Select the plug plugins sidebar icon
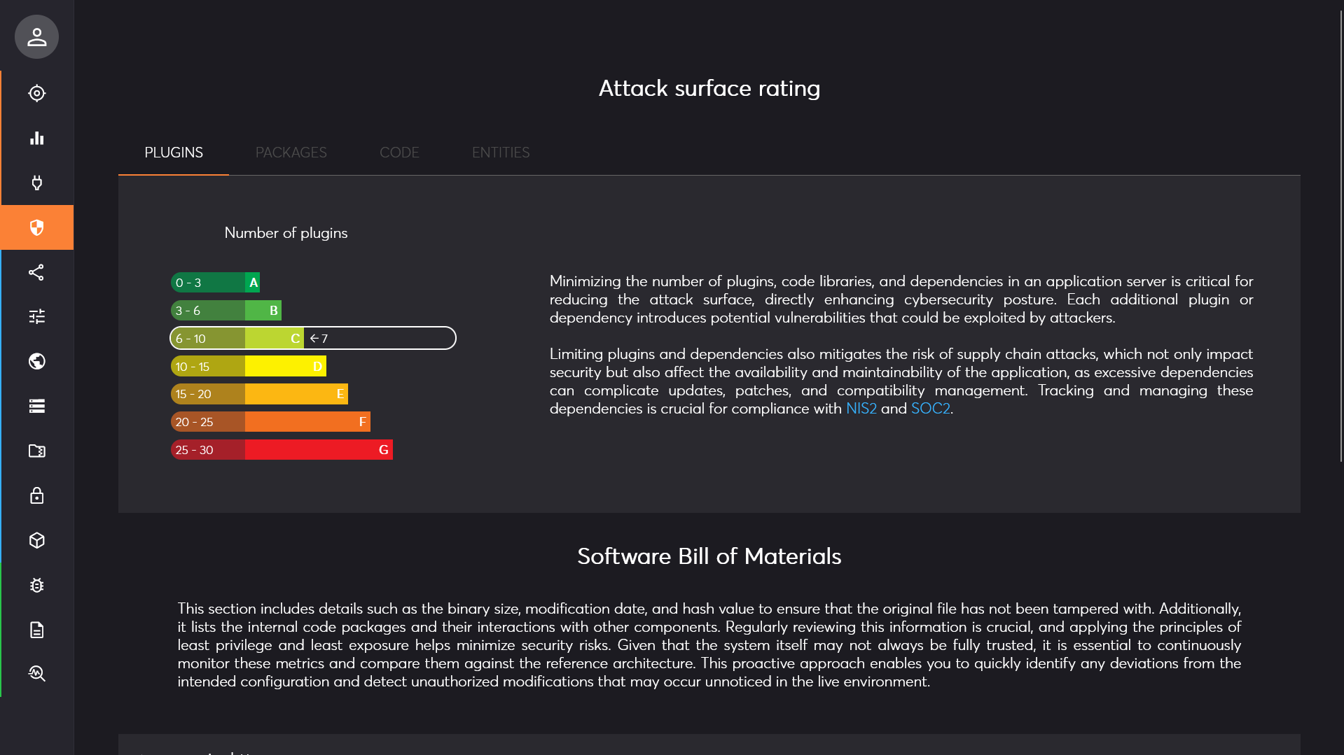Viewport: 1344px width, 755px height. 36,183
